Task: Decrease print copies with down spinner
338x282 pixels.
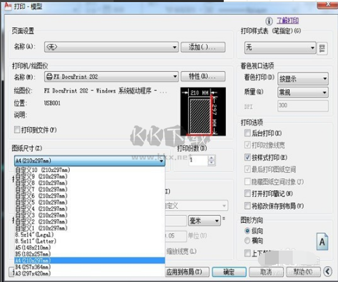Action: pyautogui.click(x=211, y=162)
